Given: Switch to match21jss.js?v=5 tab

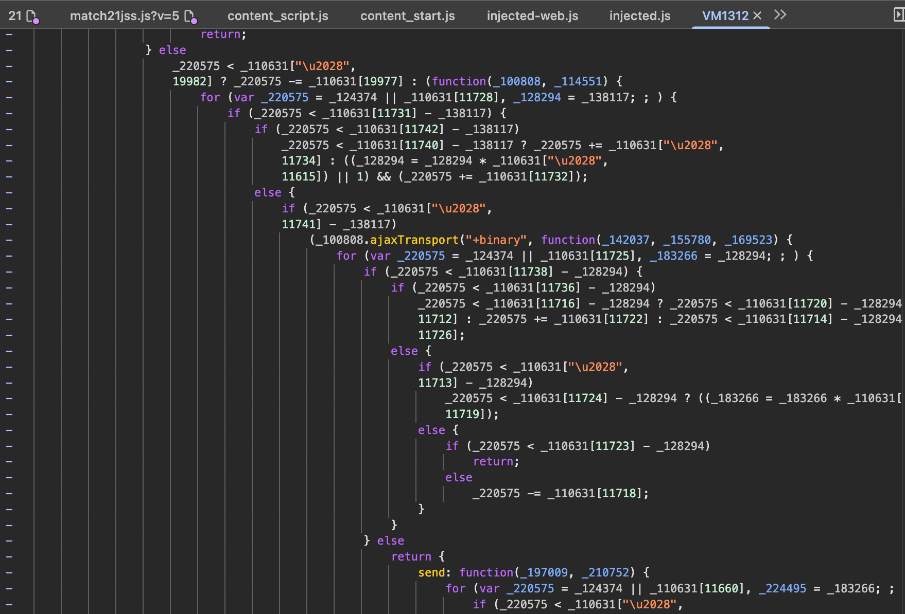Looking at the screenshot, I should (124, 16).
